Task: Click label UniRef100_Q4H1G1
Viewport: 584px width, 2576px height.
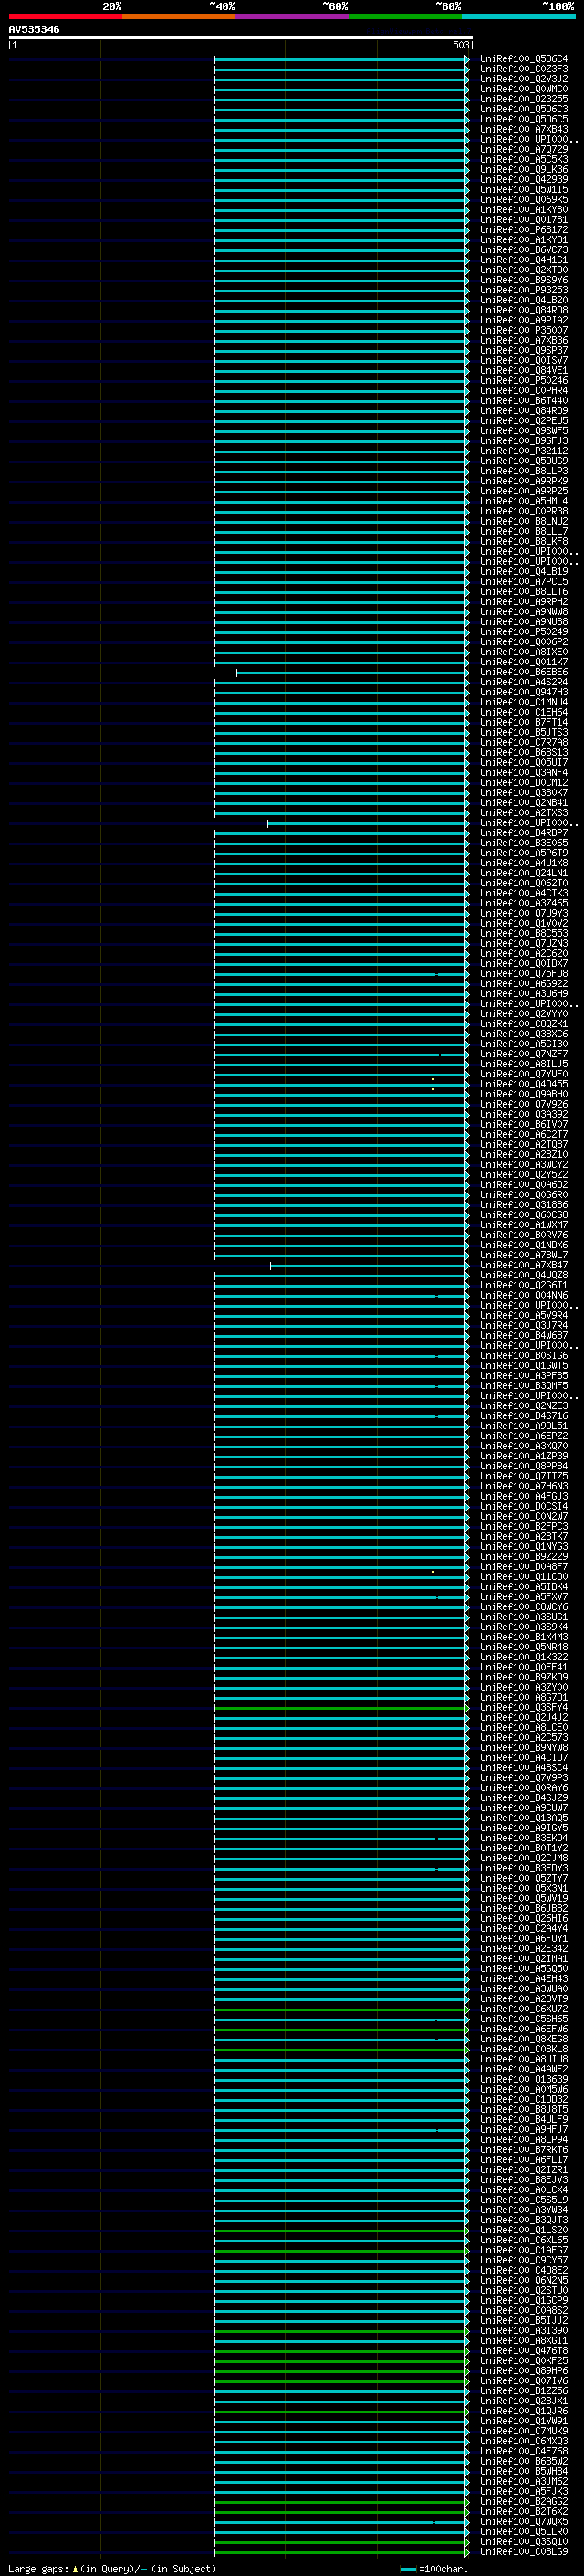Action: point(523,260)
